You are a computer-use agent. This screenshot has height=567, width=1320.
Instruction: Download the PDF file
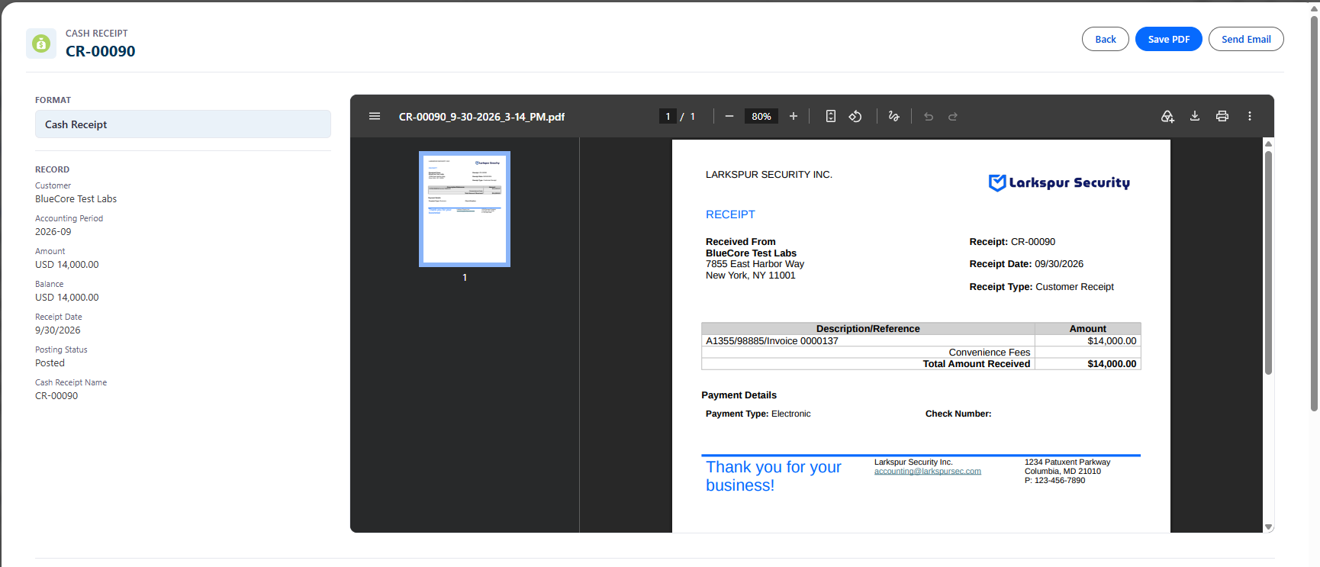[1195, 116]
